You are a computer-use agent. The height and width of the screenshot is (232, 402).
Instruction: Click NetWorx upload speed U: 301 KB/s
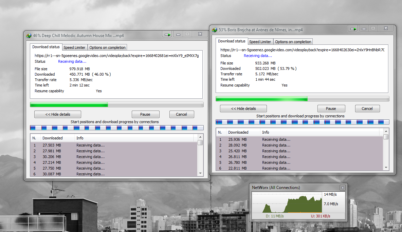321,216
